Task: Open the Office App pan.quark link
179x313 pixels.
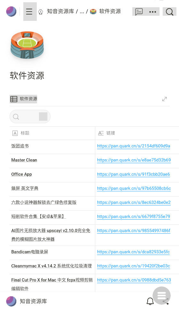Action: point(133,174)
